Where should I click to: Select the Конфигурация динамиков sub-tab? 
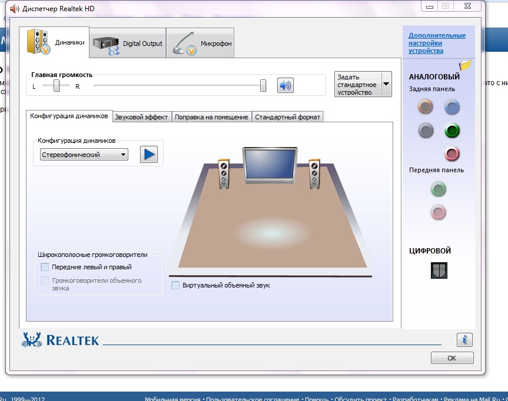[x=69, y=116]
